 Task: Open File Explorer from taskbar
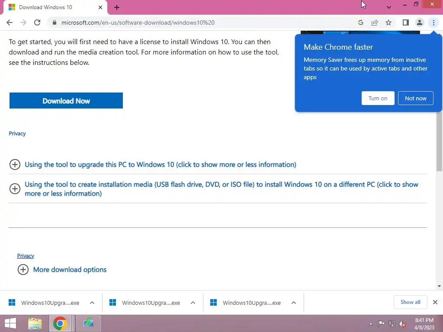tap(35, 323)
